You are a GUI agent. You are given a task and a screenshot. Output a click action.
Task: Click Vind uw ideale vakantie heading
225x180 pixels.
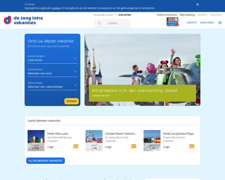[x=50, y=41]
